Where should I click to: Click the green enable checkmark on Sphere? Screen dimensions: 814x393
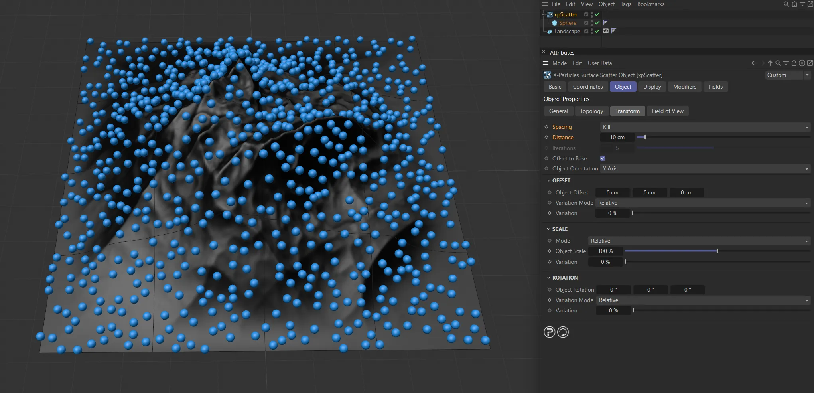(x=597, y=23)
